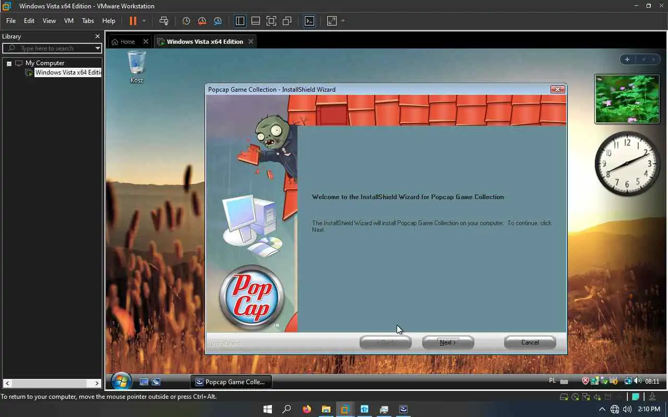The image size is (668, 417).
Task: Click the analog clock gadget
Action: (x=627, y=164)
